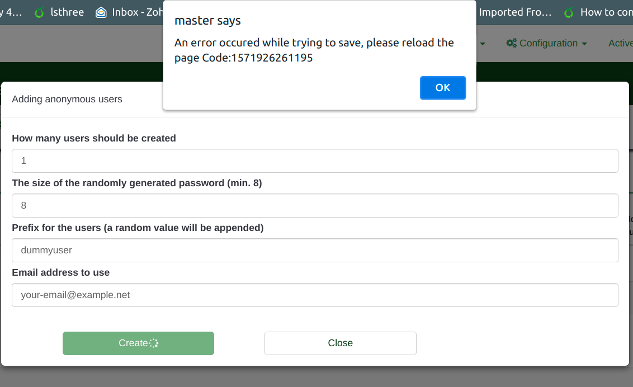633x387 pixels.
Task: Click the loading spinner on Create
Action: click(154, 343)
